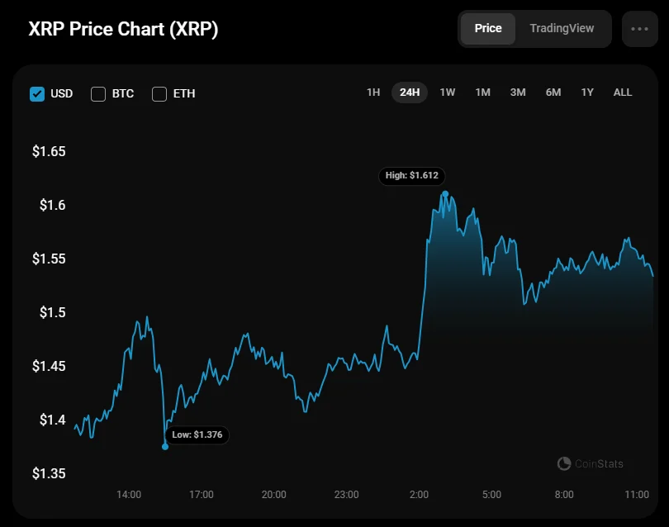Switch to the Price tab
Image resolution: width=669 pixels, height=527 pixels.
488,28
